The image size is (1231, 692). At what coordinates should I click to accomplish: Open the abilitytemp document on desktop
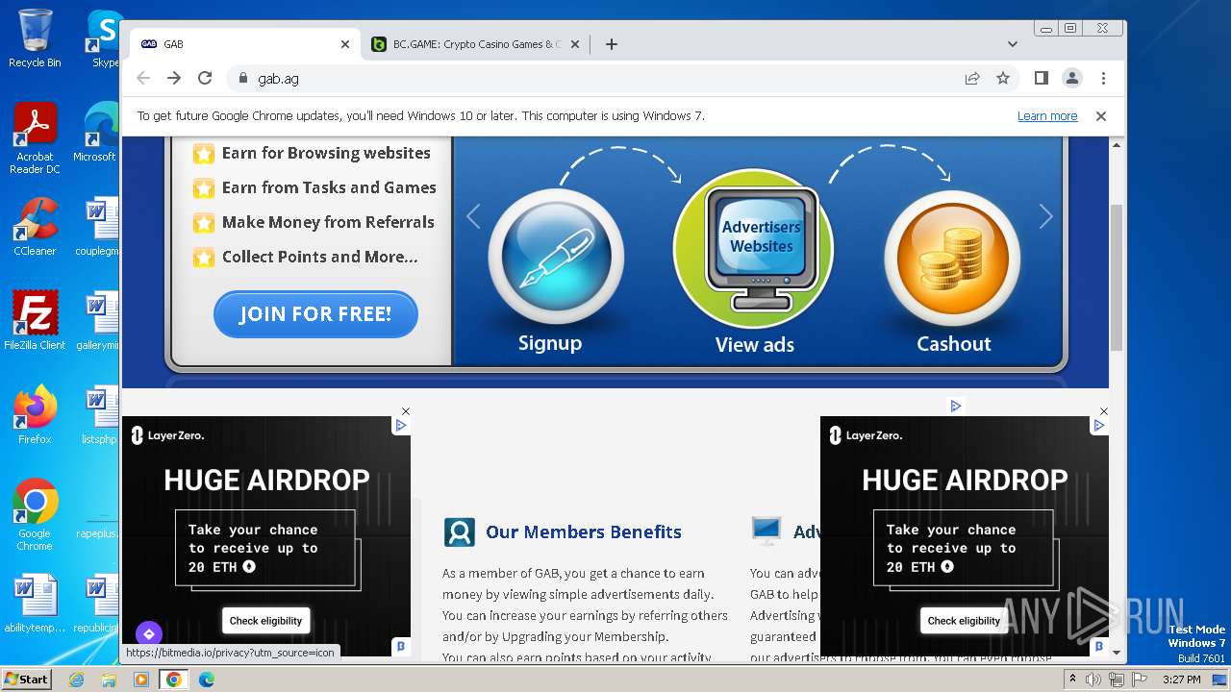pos(36,604)
